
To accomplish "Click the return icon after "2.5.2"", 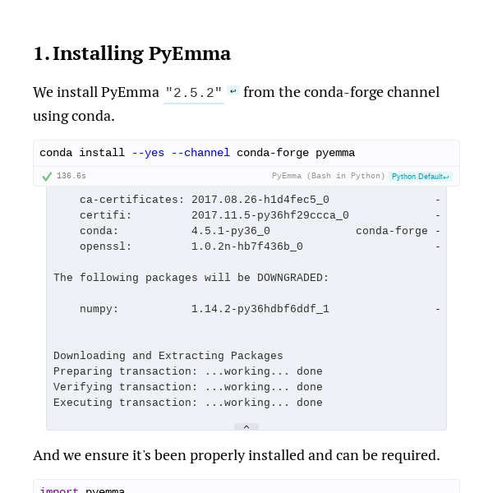I will [x=233, y=91].
